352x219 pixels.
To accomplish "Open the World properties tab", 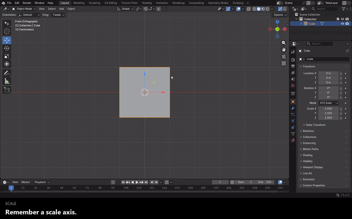I will [x=293, y=86].
